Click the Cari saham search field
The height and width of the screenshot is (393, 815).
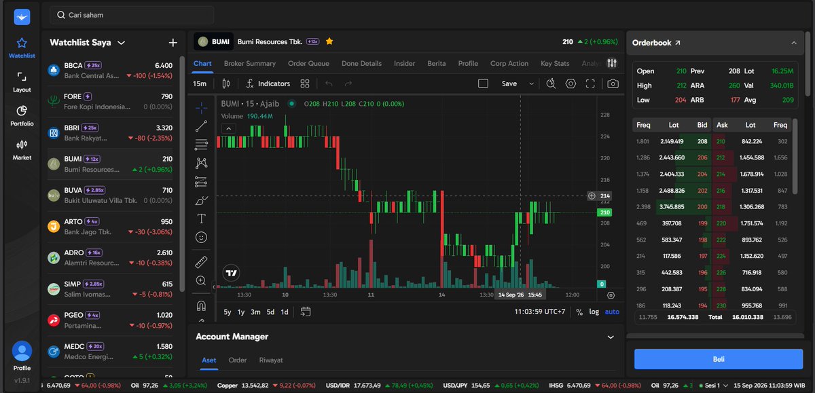132,15
